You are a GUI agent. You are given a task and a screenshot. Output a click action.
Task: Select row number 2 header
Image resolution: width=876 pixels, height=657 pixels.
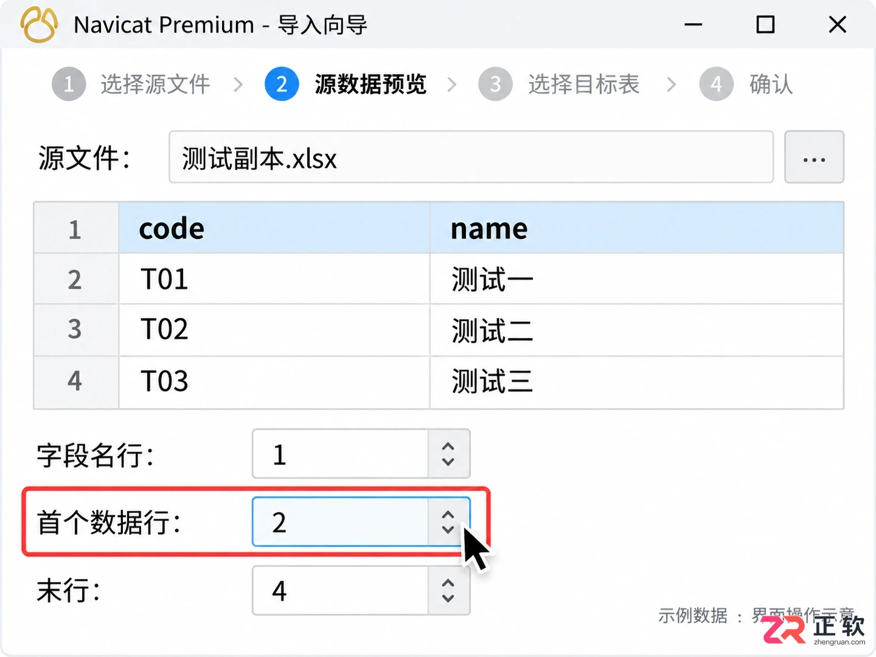[76, 279]
